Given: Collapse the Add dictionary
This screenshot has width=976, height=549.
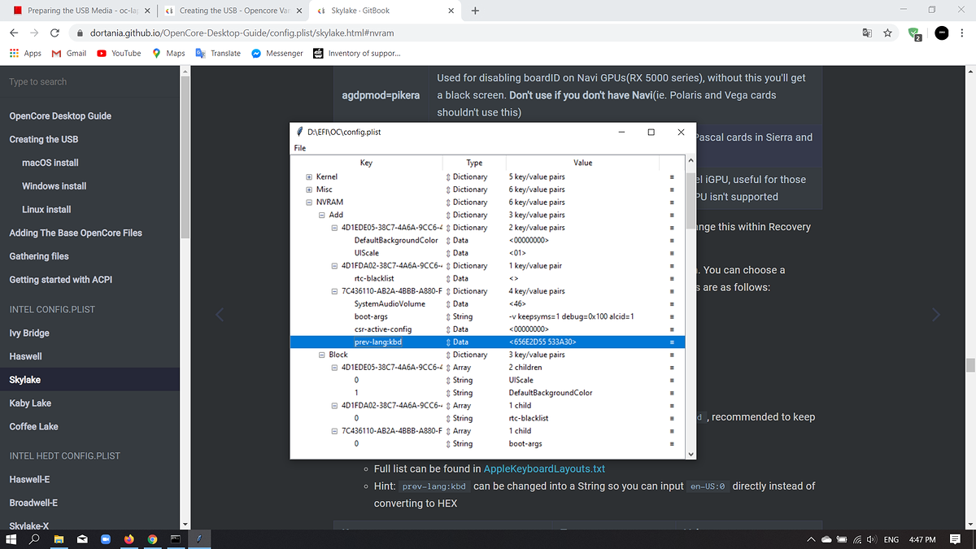Looking at the screenshot, I should [x=321, y=215].
